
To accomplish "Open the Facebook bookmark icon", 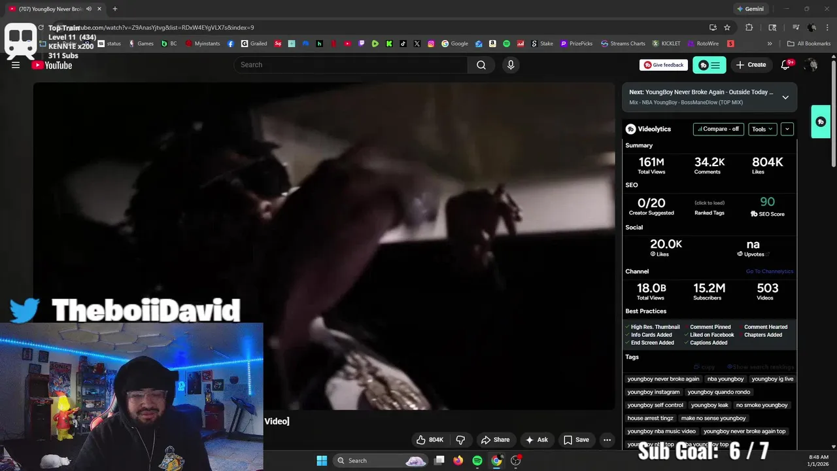I will coord(231,44).
